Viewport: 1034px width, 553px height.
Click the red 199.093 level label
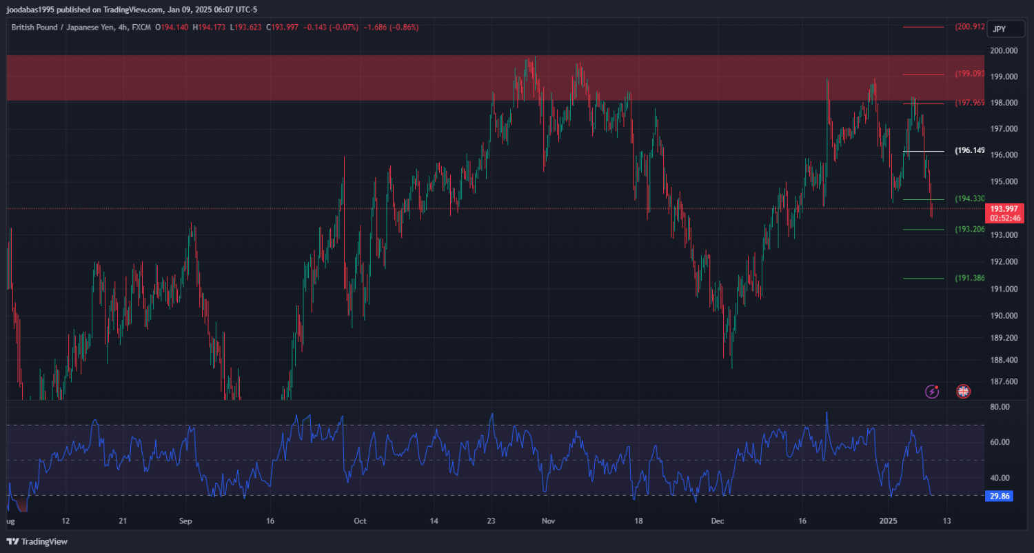(969, 74)
